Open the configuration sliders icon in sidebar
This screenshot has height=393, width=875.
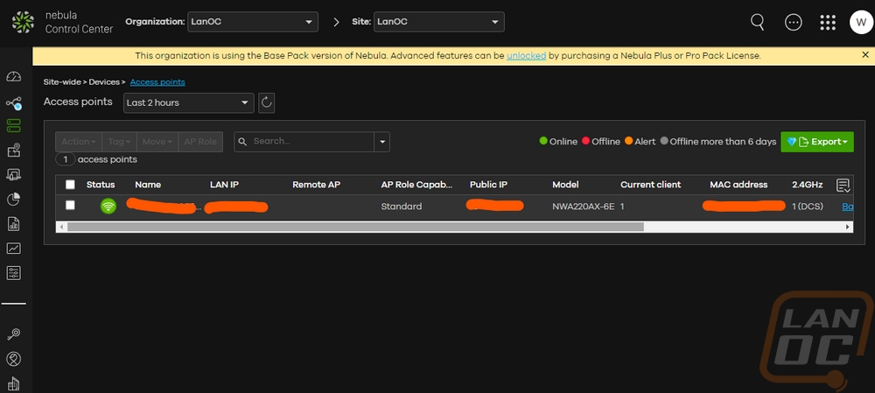click(x=13, y=272)
